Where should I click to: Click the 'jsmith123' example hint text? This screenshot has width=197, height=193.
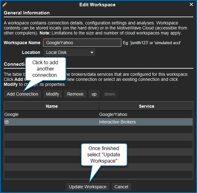point(152,43)
